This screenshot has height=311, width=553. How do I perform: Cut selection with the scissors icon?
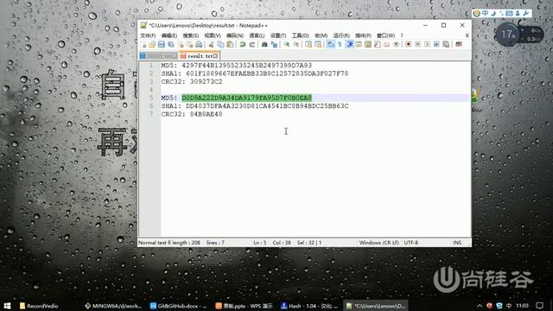pyautogui.click(x=211, y=44)
